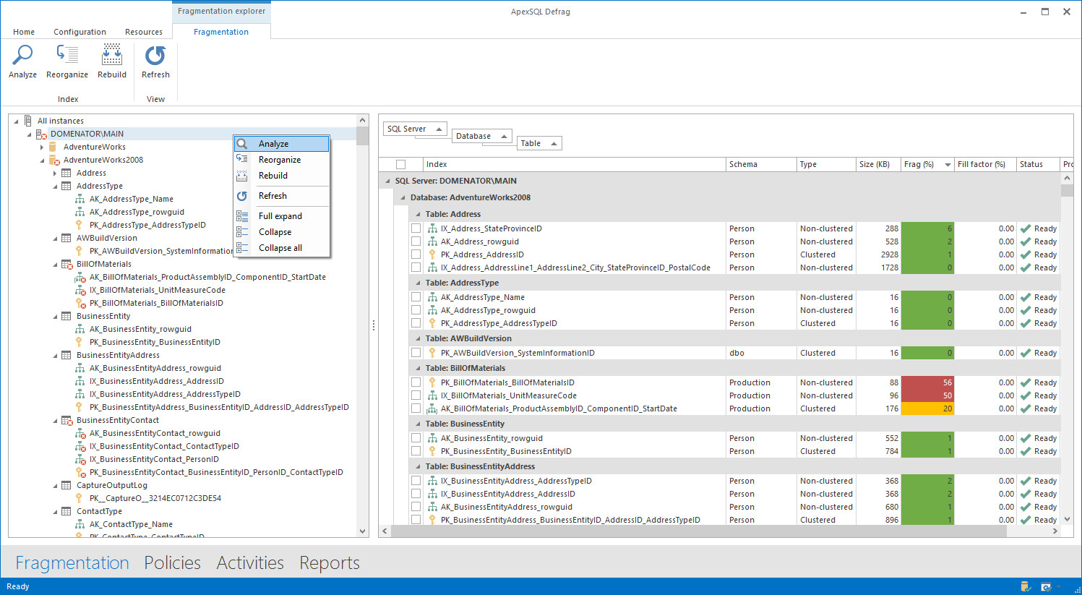
Task: Choose Reorganize from the context menu
Action: coord(282,160)
